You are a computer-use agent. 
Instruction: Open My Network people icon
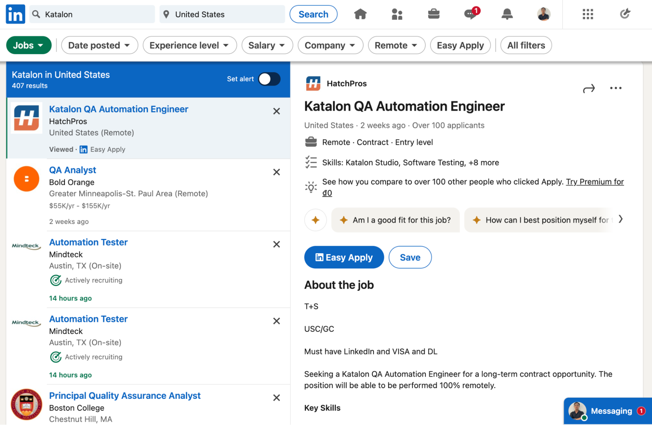click(397, 14)
